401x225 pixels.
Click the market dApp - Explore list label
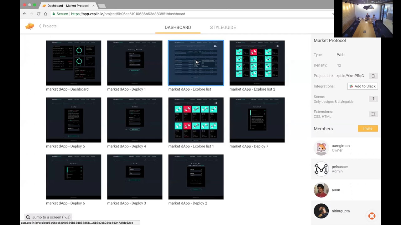click(190, 89)
